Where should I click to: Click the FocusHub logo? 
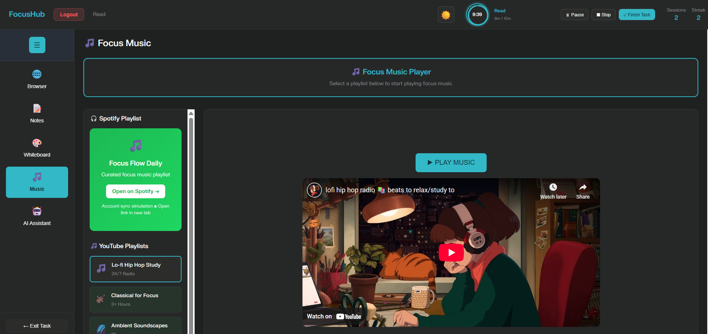point(27,14)
